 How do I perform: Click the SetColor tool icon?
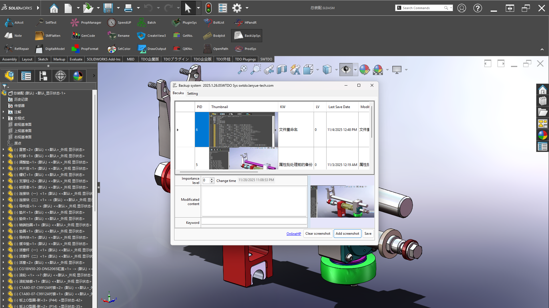point(112,49)
